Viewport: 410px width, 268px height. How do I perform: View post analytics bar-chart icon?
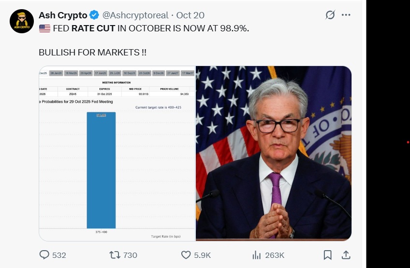[257, 255]
